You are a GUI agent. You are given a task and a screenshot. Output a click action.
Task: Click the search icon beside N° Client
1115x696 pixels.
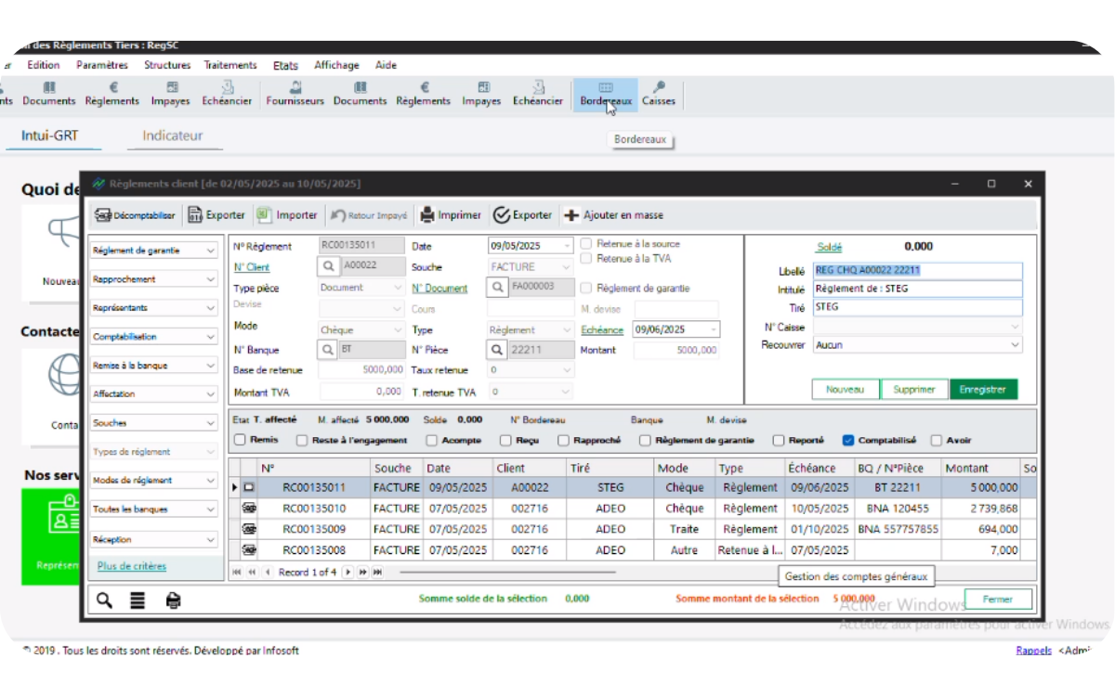[x=329, y=266]
